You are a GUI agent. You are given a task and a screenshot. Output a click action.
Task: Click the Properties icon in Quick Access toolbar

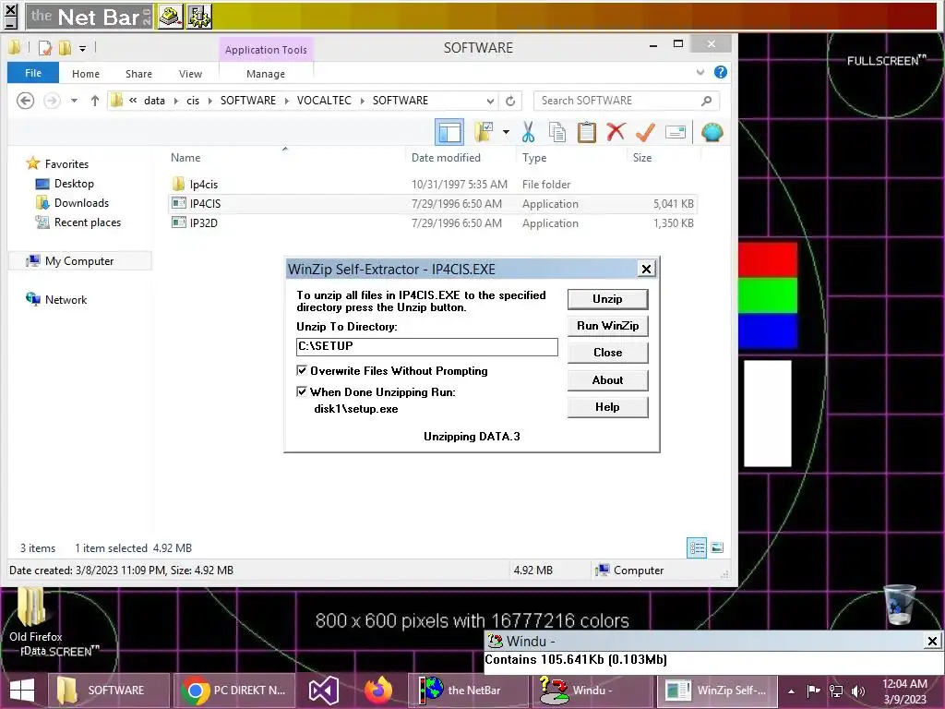(x=45, y=48)
